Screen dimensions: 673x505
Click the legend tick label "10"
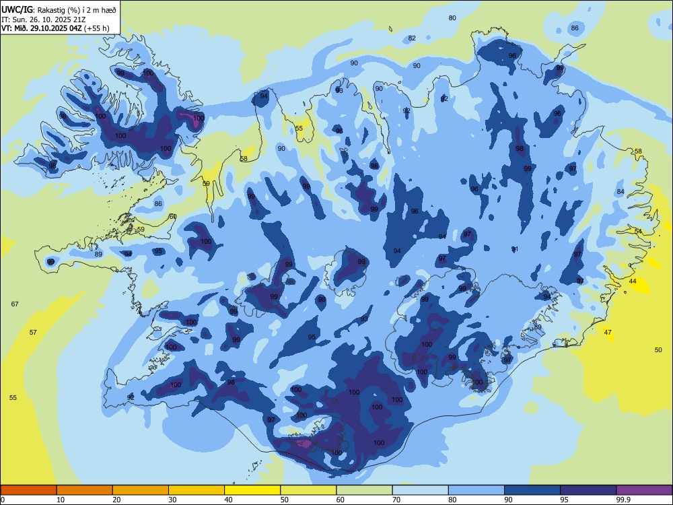pyautogui.click(x=61, y=500)
